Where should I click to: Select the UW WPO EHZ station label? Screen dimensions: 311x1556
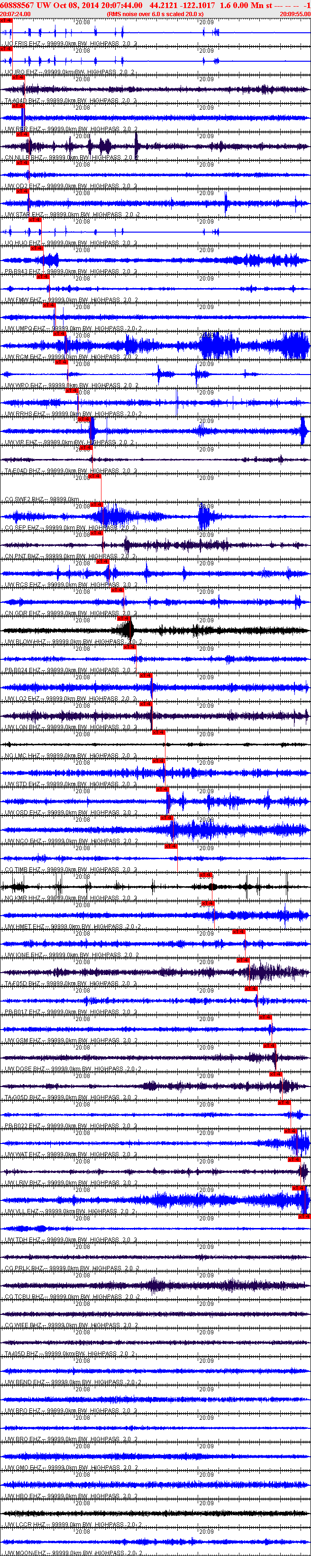[x=71, y=385]
